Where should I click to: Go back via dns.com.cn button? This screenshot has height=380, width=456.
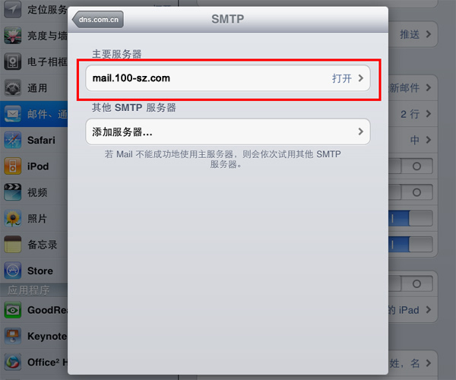pyautogui.click(x=98, y=20)
